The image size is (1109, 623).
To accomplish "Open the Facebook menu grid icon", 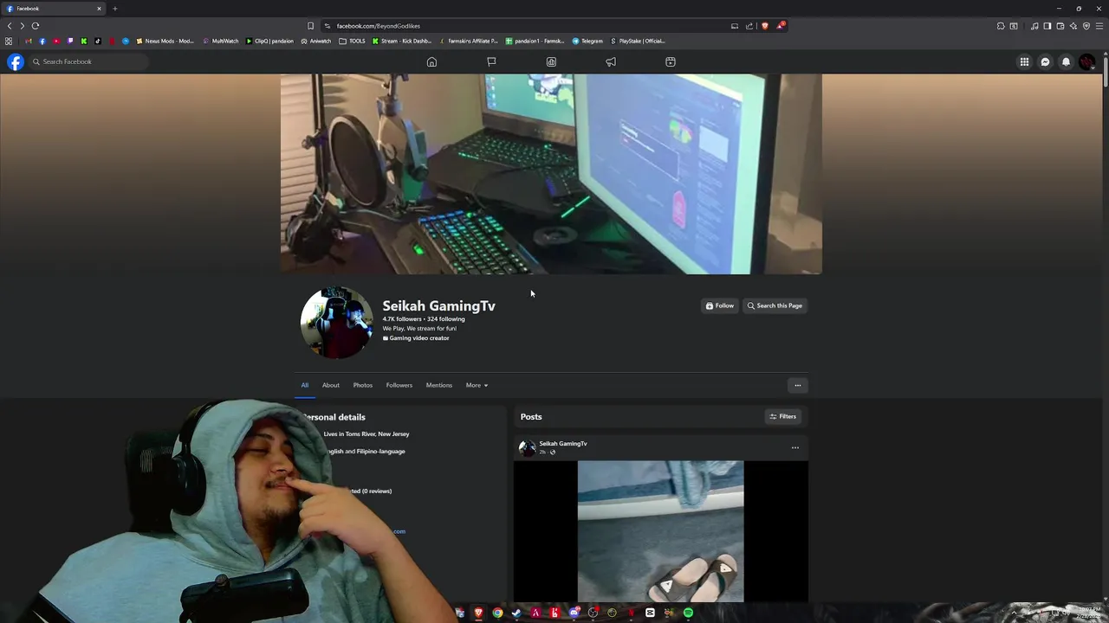I will click(x=1024, y=61).
